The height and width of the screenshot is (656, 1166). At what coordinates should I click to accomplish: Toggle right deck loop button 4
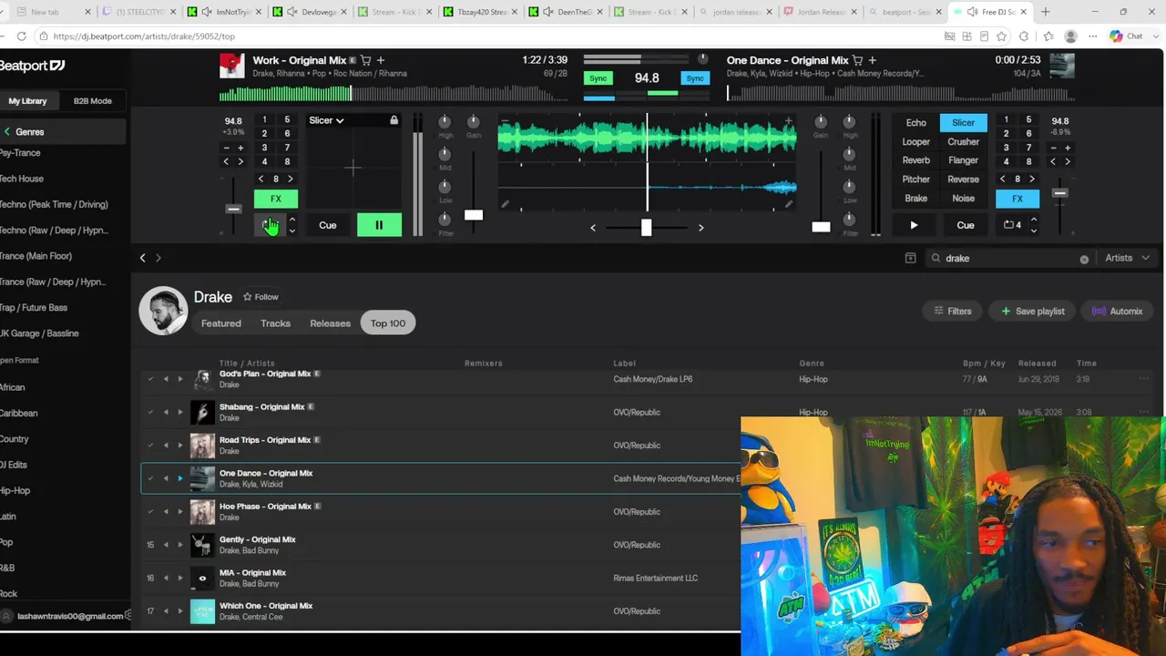click(1012, 225)
